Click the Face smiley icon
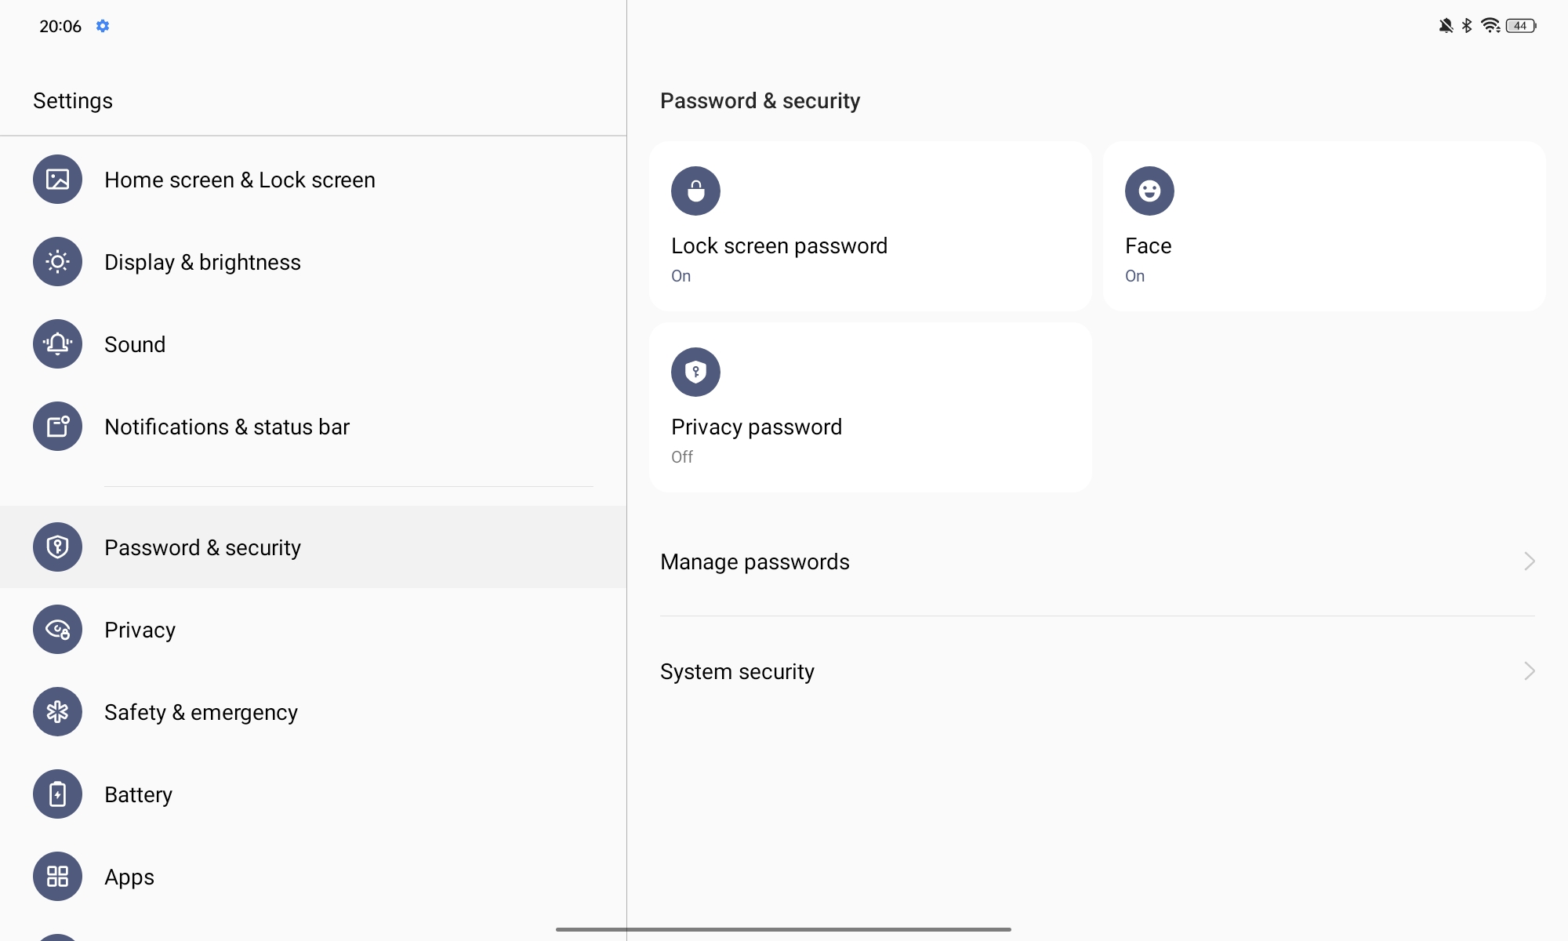This screenshot has height=941, width=1568. pos(1149,191)
